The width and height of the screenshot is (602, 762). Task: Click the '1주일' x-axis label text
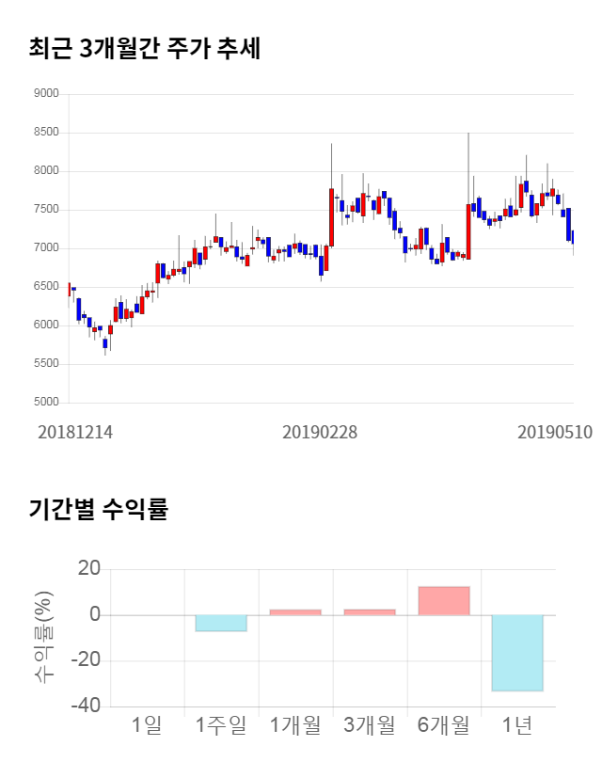click(221, 725)
